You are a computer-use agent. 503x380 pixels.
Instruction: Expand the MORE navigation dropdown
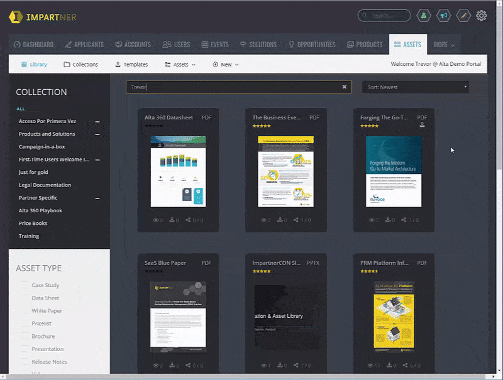click(x=444, y=45)
